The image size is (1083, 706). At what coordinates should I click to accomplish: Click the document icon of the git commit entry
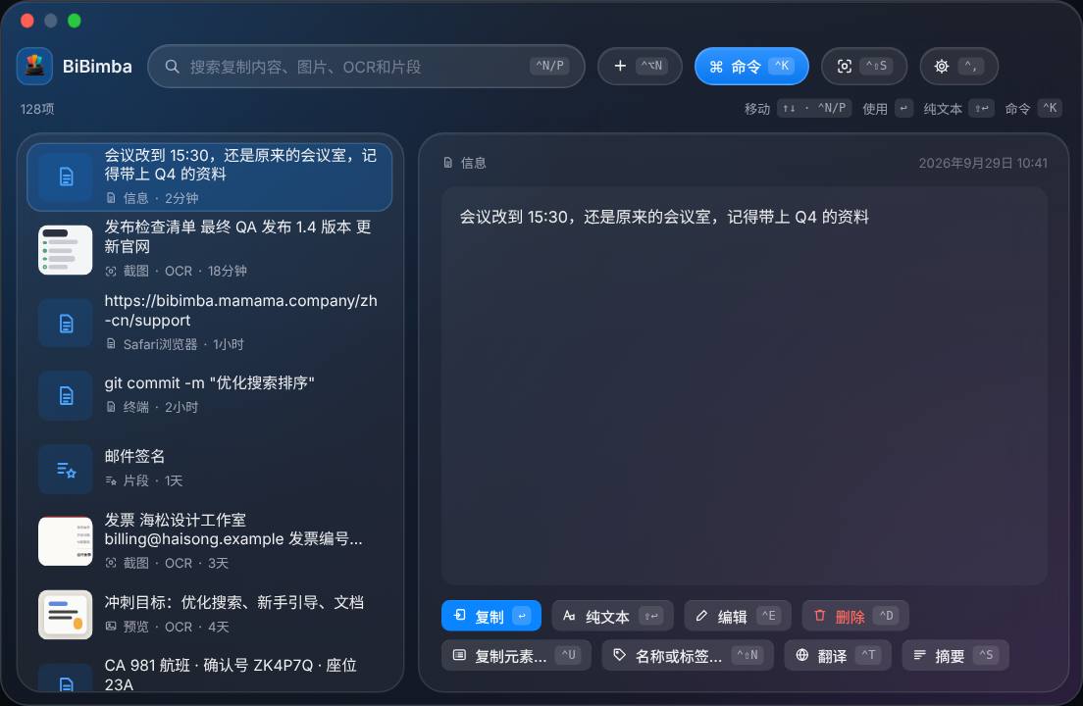tap(66, 395)
